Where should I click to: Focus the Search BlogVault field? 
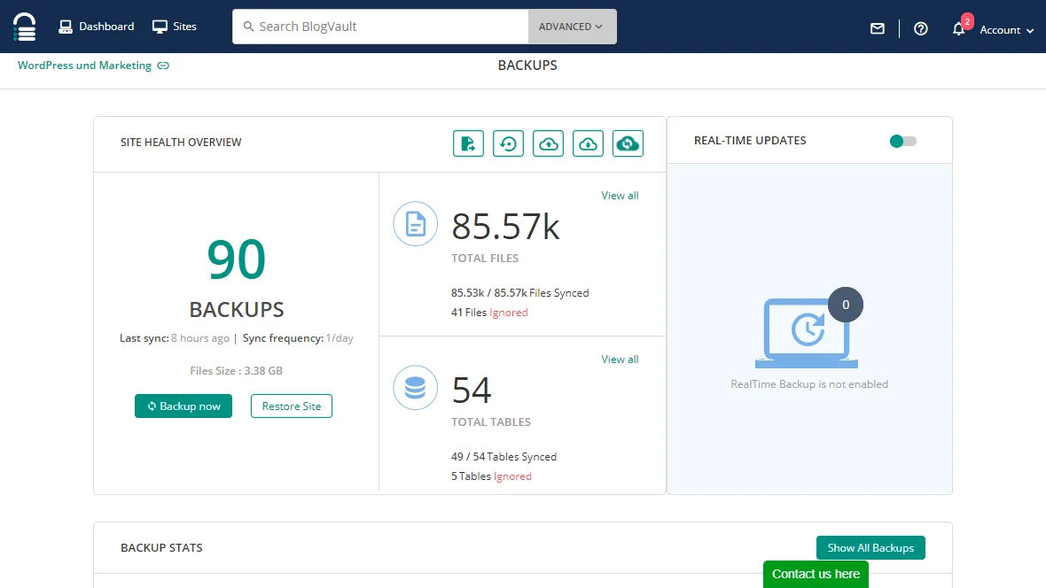[380, 27]
